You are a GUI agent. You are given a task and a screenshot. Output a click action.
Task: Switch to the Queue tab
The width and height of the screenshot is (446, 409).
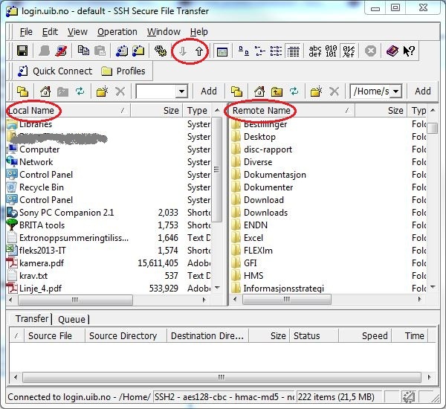click(71, 319)
